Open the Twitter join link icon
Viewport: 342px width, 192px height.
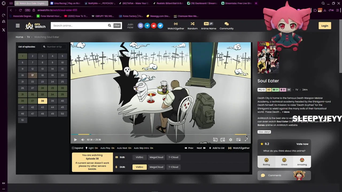pos(160,26)
